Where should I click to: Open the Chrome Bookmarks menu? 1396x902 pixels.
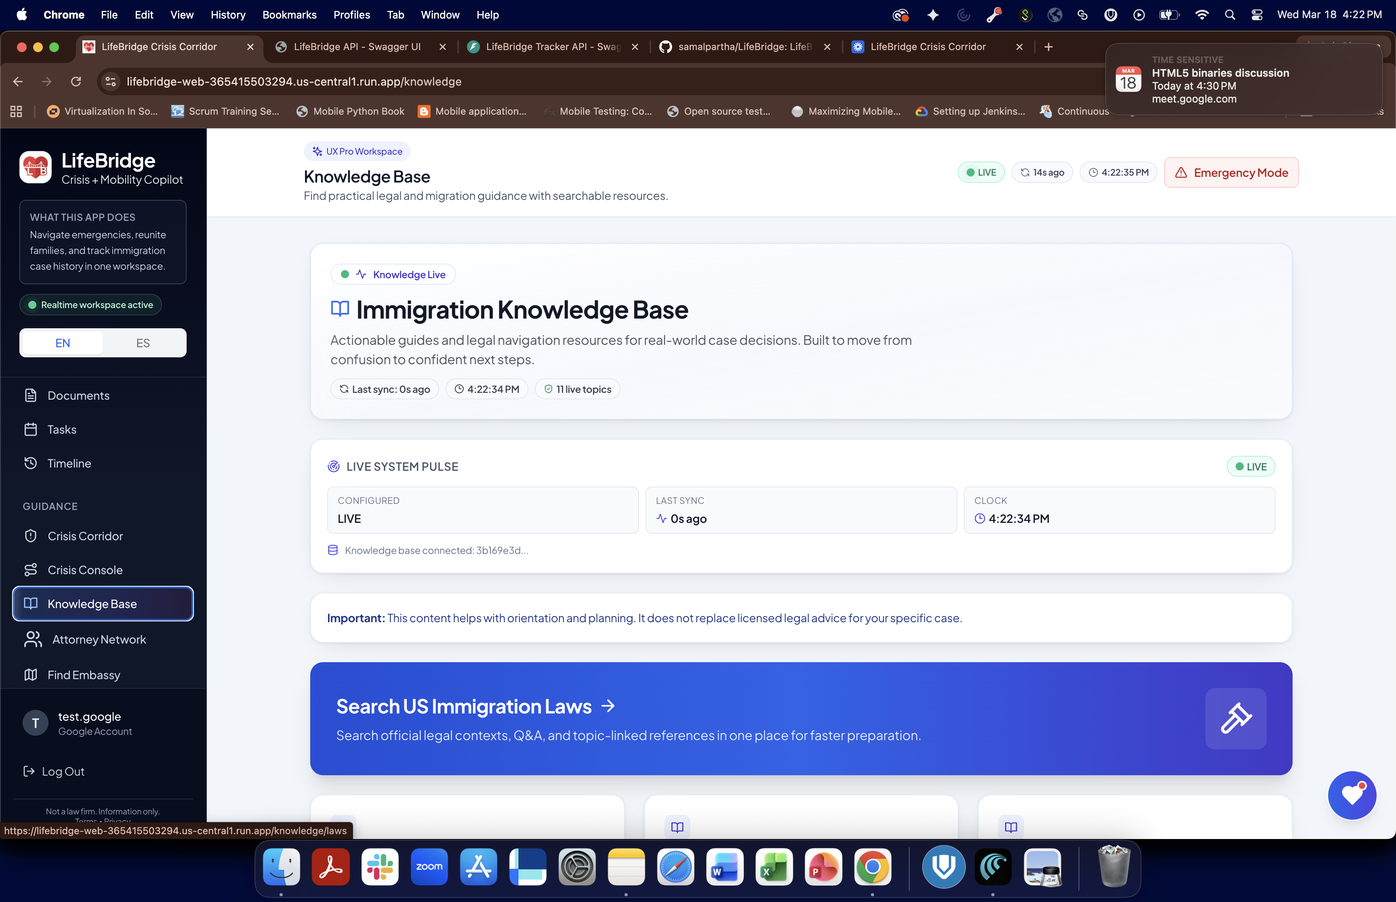(289, 15)
